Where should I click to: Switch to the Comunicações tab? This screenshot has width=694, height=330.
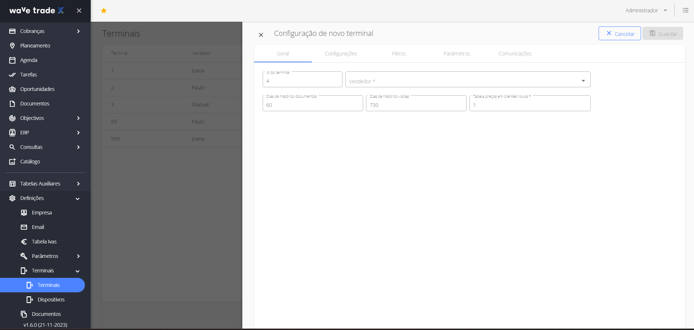pyautogui.click(x=514, y=54)
